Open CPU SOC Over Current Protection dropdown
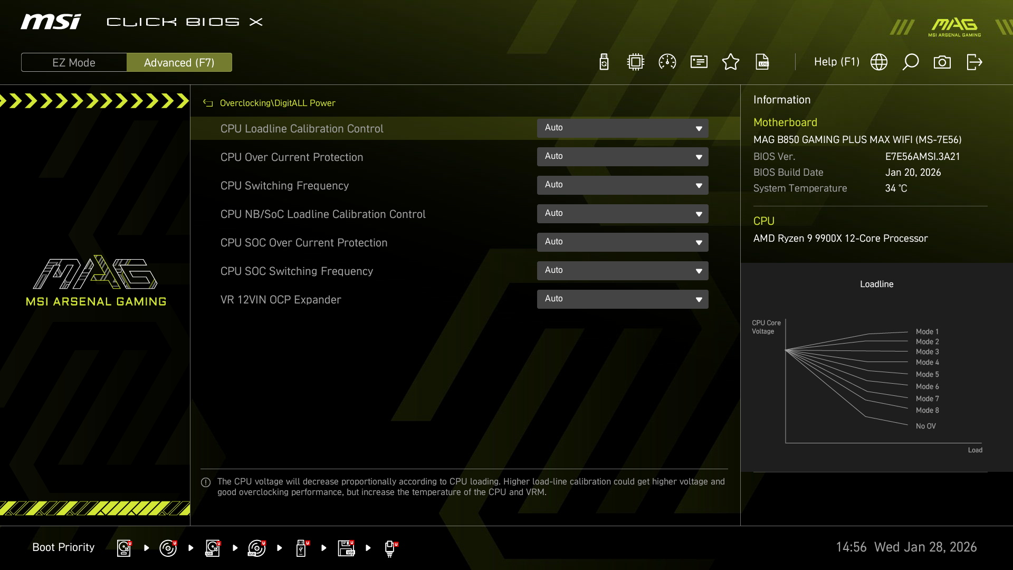The image size is (1013, 570). pyautogui.click(x=623, y=242)
